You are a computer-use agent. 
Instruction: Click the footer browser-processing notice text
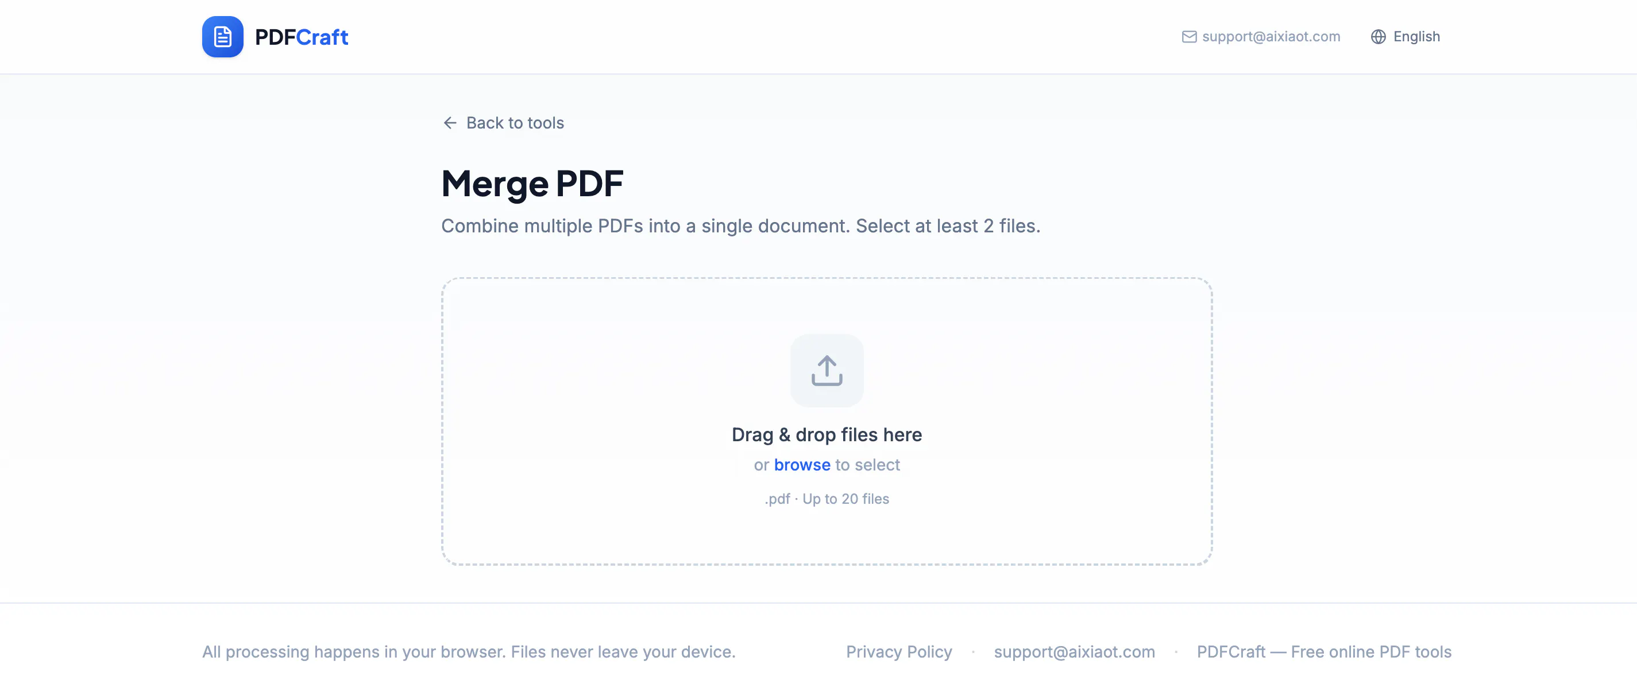coord(468,652)
